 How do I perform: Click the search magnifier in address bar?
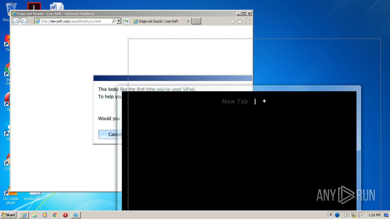pos(114,21)
